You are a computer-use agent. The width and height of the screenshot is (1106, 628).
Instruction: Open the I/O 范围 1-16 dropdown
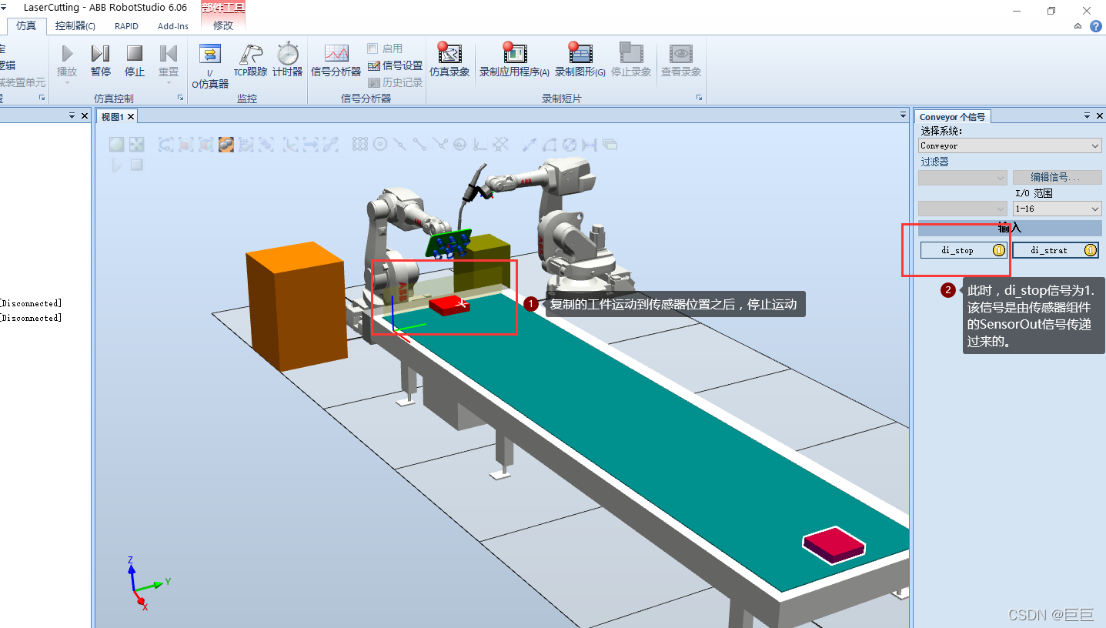click(1058, 209)
